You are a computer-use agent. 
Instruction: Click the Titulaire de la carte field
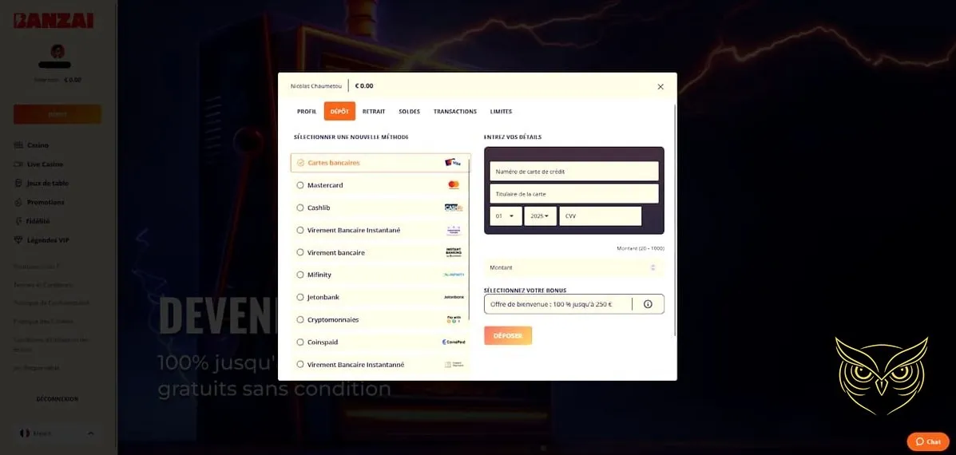pyautogui.click(x=573, y=194)
